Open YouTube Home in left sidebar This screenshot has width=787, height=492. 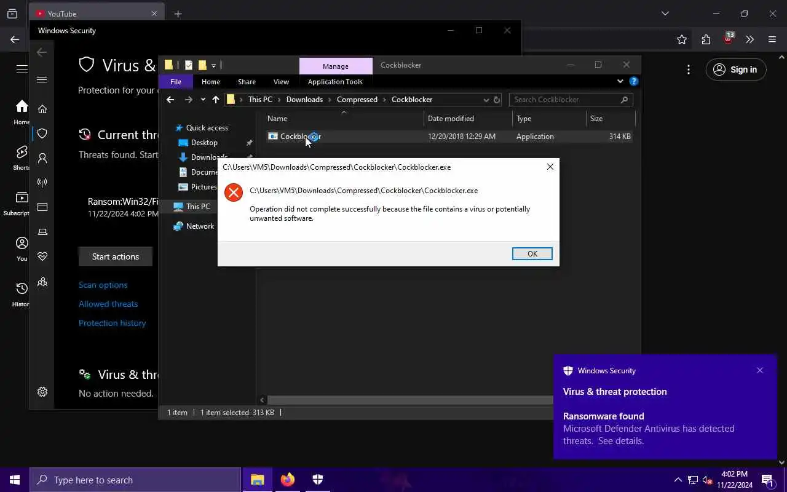click(22, 112)
